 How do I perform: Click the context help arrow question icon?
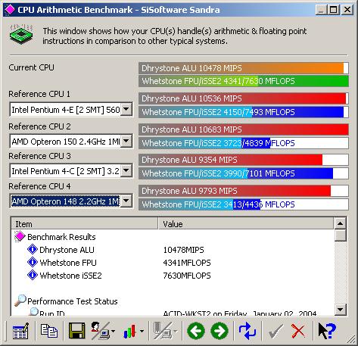coord(326,331)
